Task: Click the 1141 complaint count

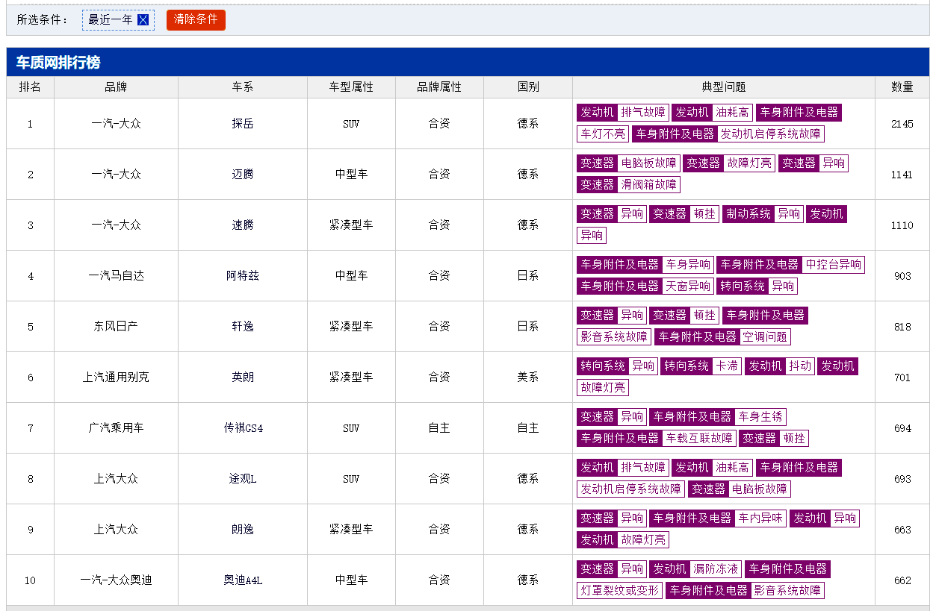Action: click(x=902, y=175)
